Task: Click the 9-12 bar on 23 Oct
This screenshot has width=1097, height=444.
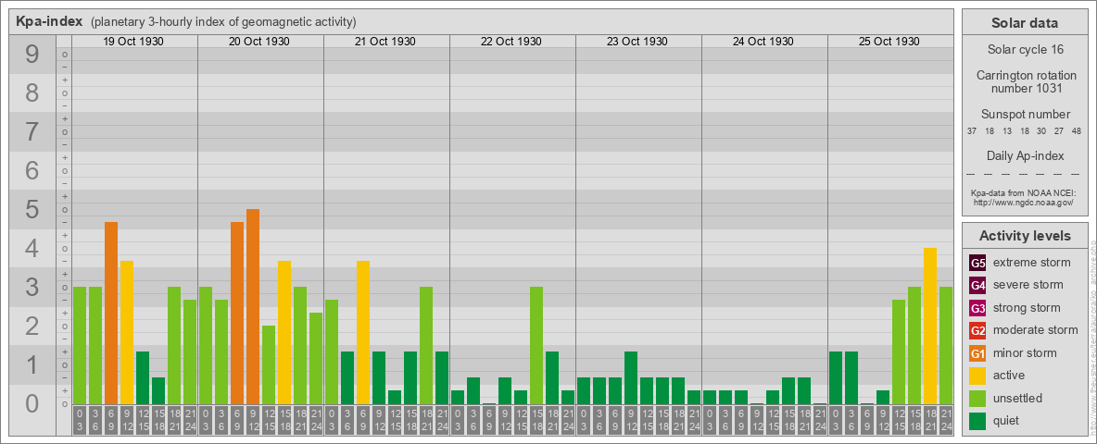Action: coord(630,377)
